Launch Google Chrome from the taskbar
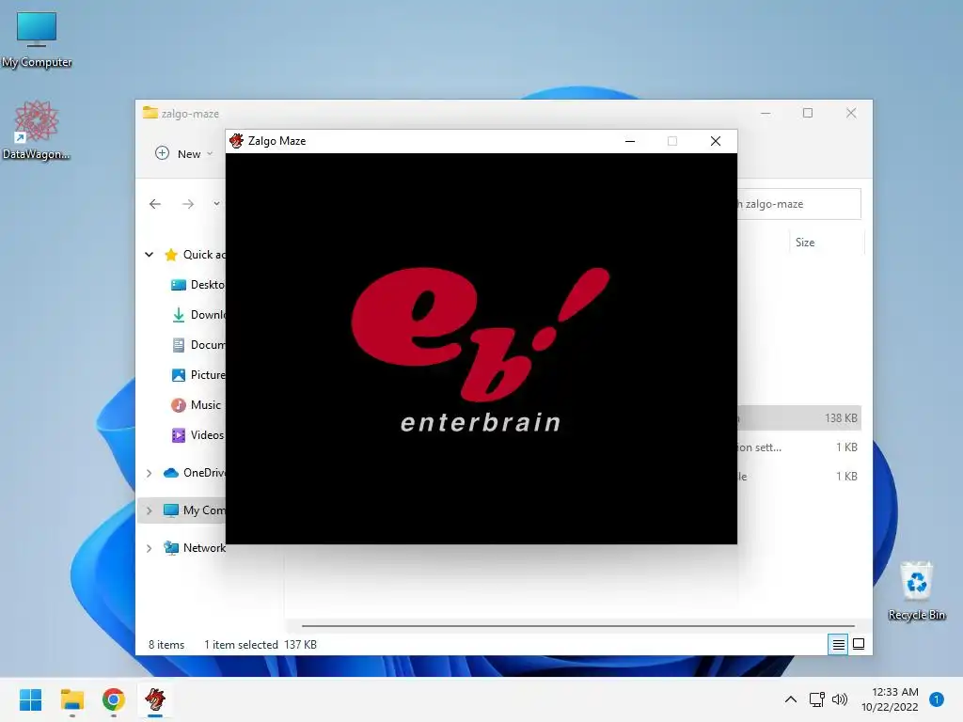This screenshot has height=722, width=963. tap(114, 699)
